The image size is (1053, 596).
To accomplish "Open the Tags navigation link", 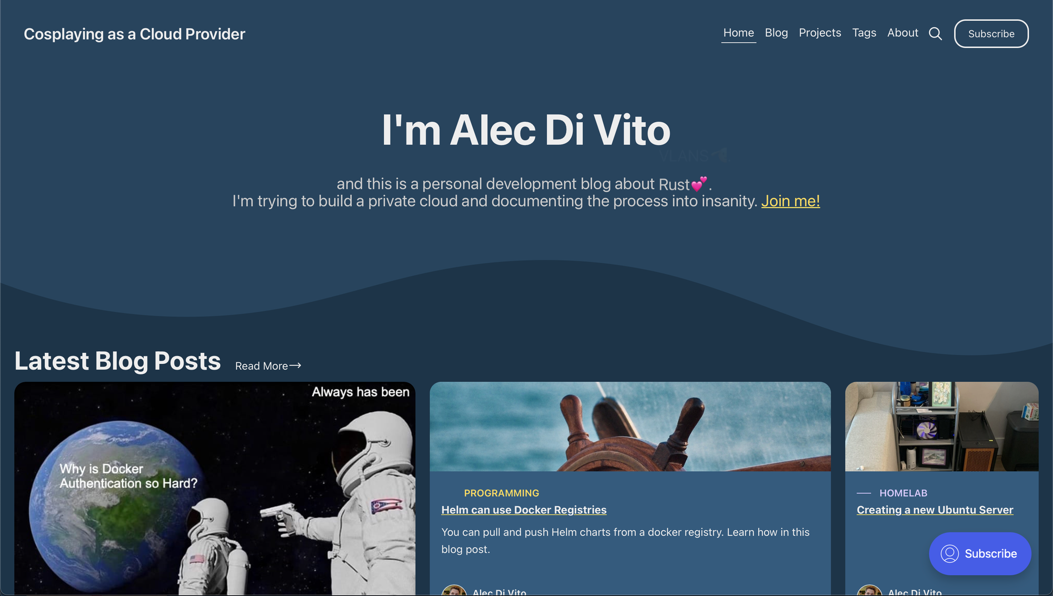I will tap(864, 33).
